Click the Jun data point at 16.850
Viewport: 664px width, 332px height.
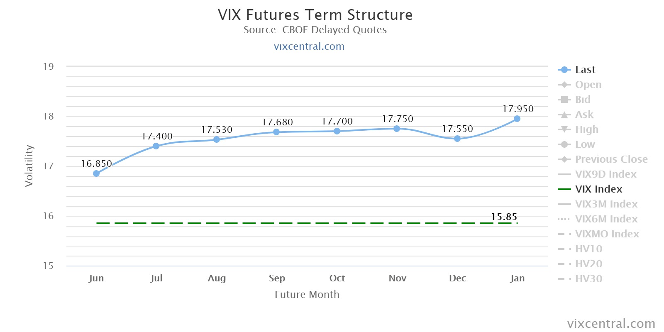click(96, 173)
